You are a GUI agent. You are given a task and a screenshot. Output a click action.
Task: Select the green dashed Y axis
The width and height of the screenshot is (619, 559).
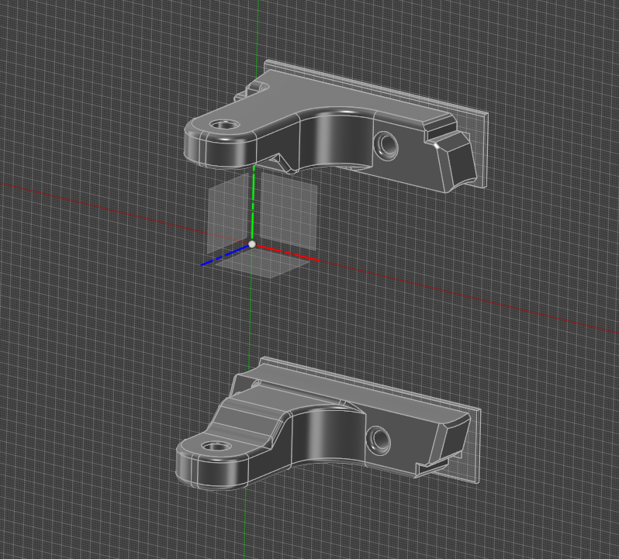click(253, 203)
